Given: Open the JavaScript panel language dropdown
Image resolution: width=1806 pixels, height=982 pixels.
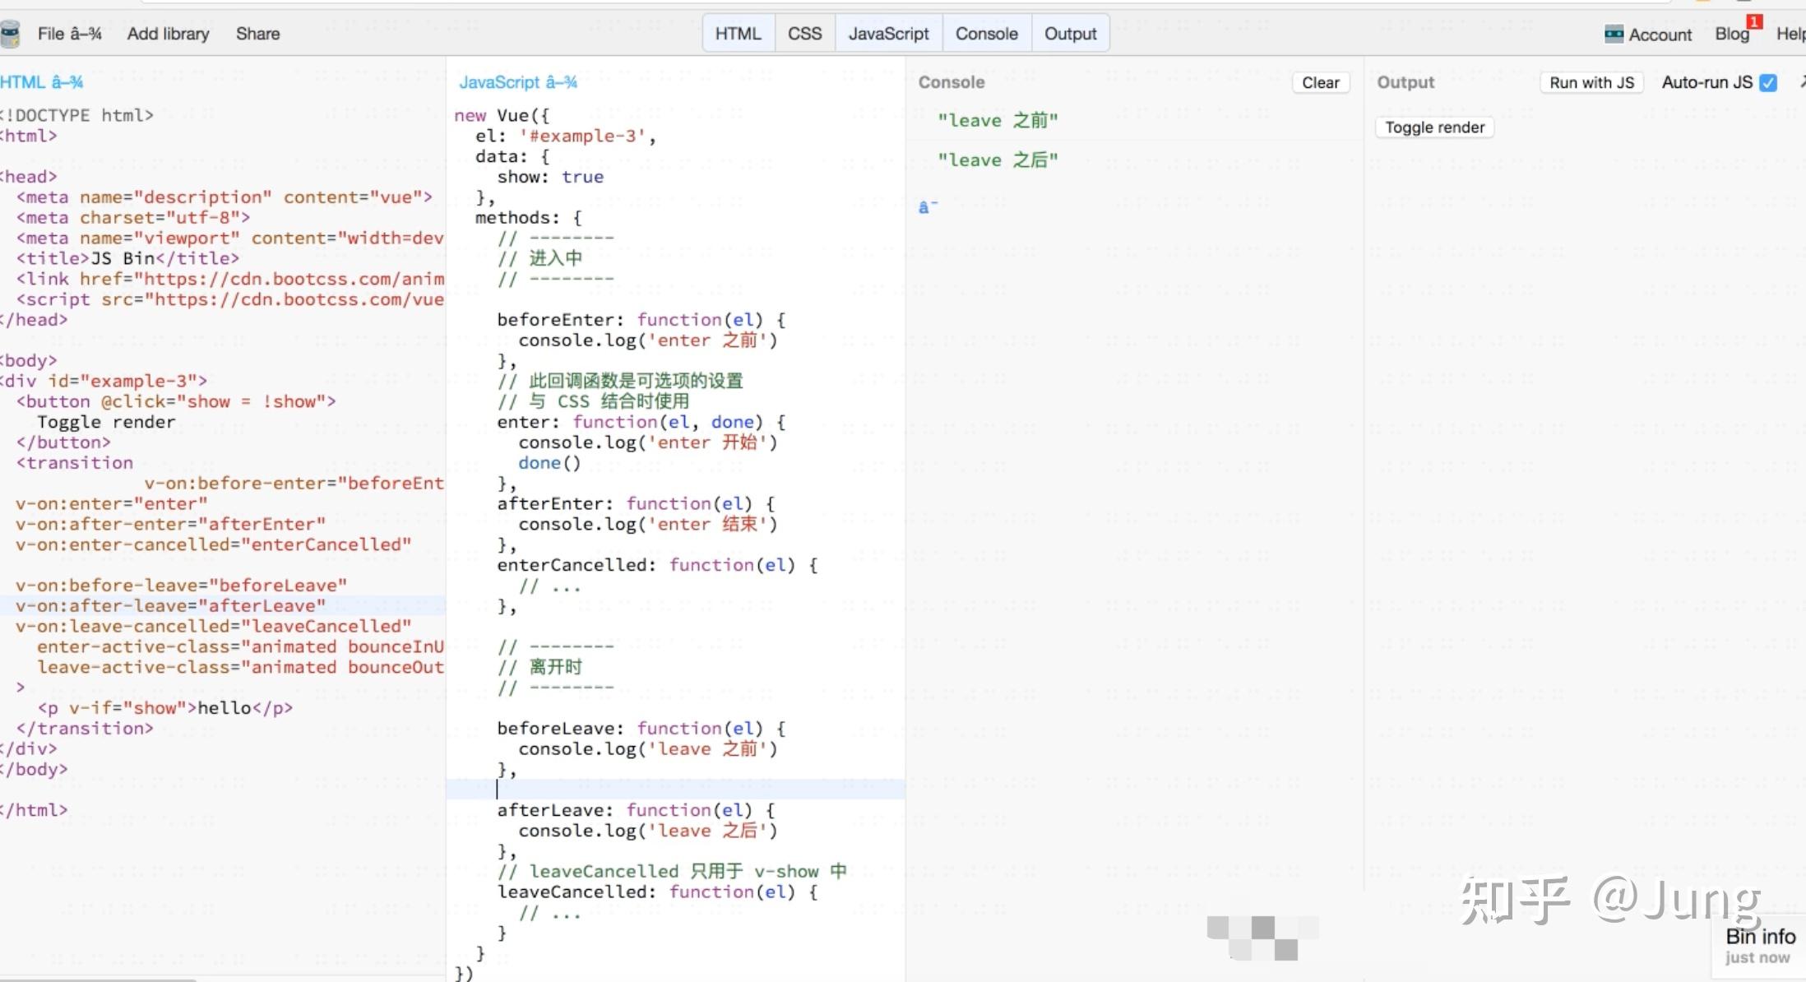Looking at the screenshot, I should [518, 82].
